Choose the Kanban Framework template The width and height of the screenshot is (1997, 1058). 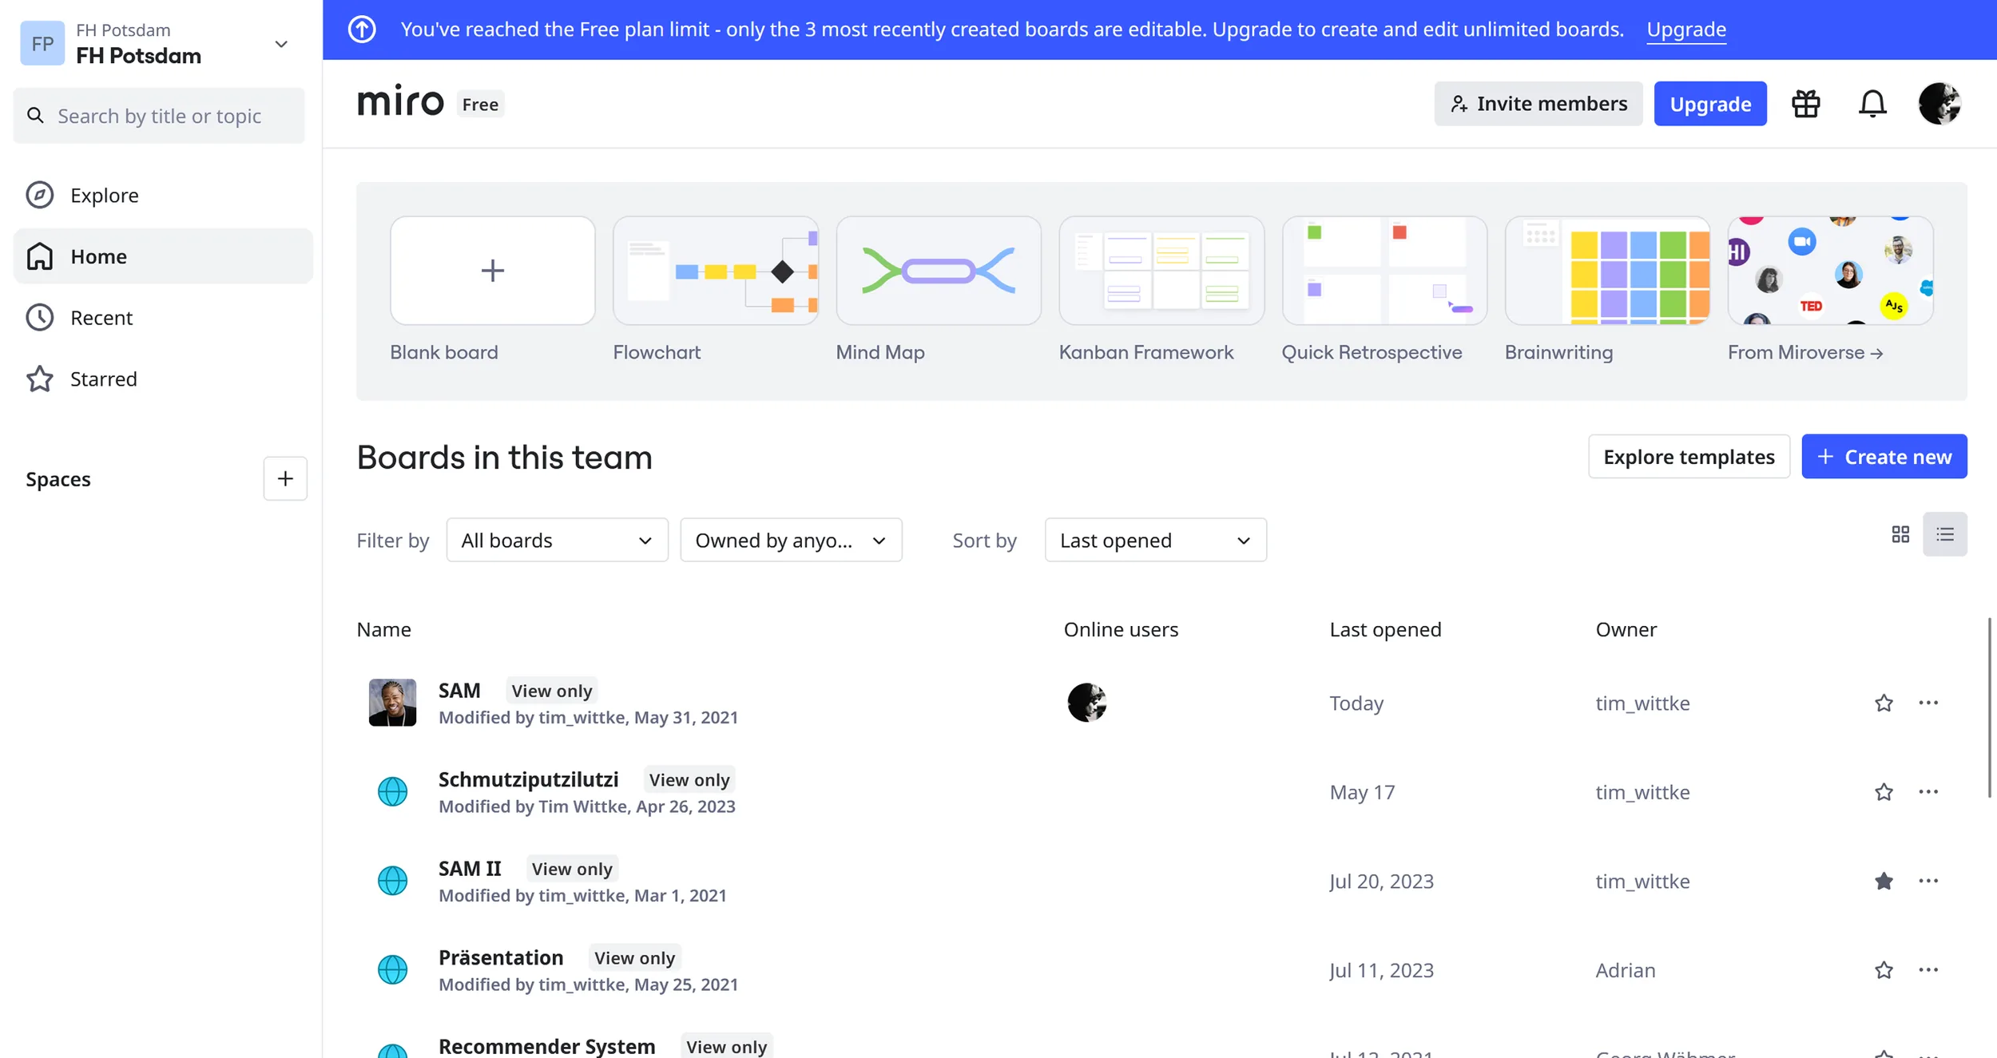1161,271
